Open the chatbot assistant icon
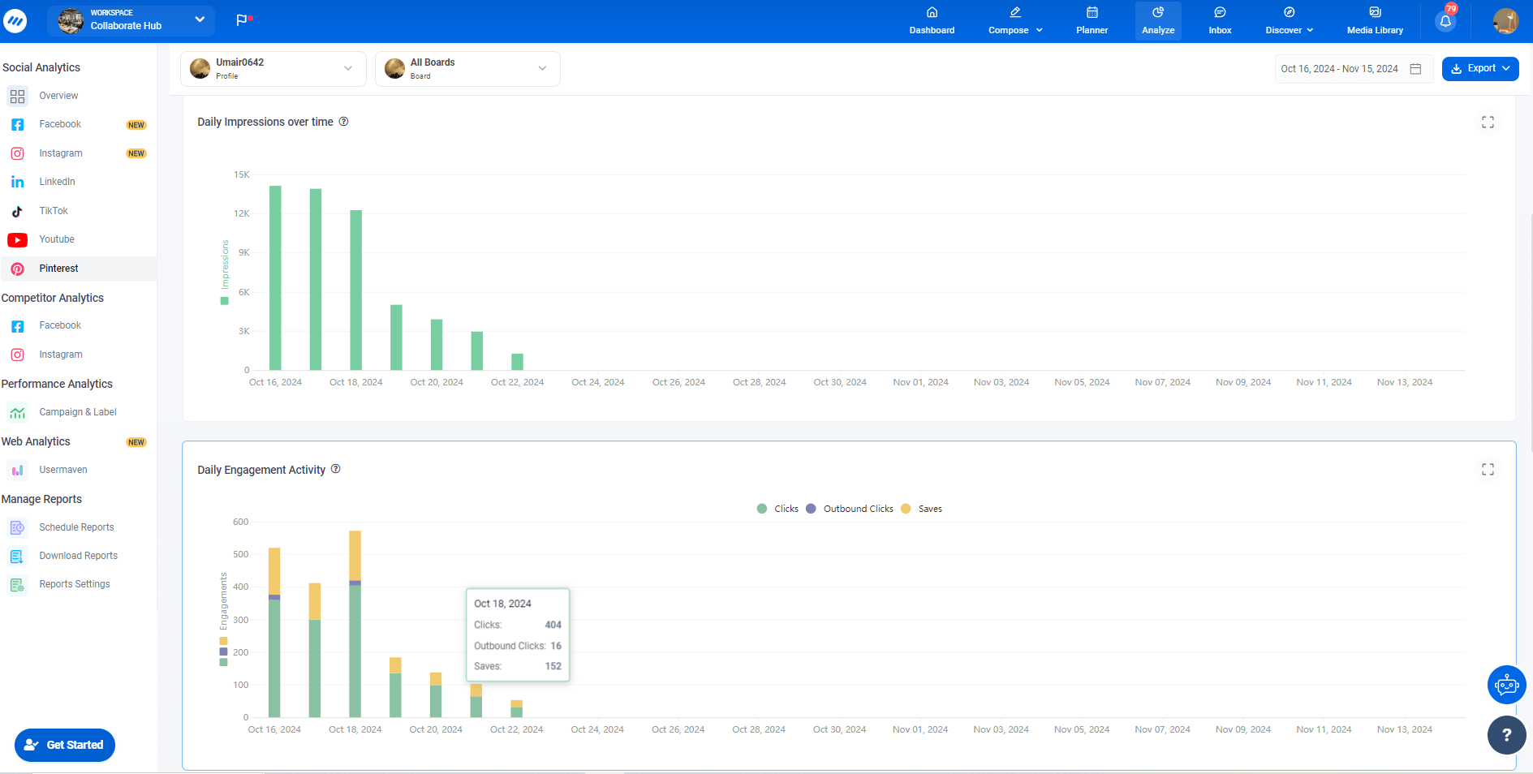 (1506, 686)
